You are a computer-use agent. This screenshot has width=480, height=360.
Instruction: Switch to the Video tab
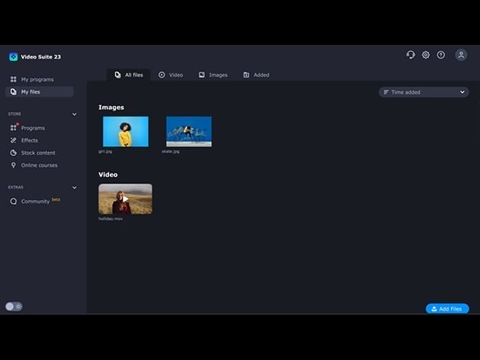pos(171,75)
